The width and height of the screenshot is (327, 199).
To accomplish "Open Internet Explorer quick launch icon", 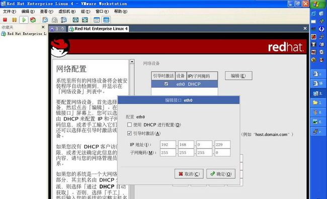I will point(313,14).
